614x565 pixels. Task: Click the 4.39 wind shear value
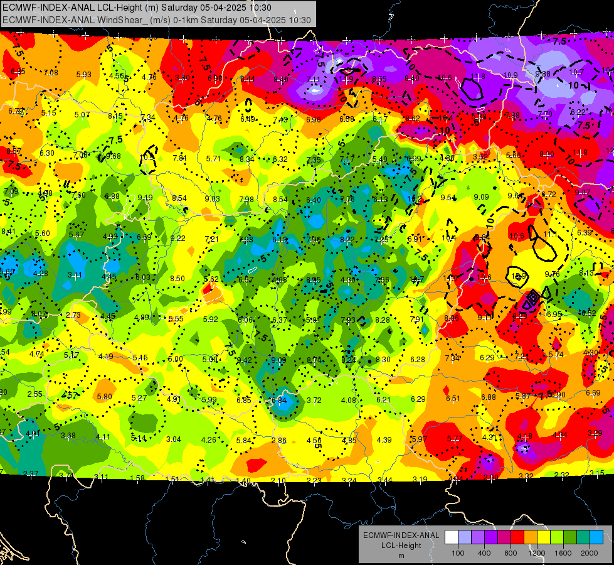(384, 439)
